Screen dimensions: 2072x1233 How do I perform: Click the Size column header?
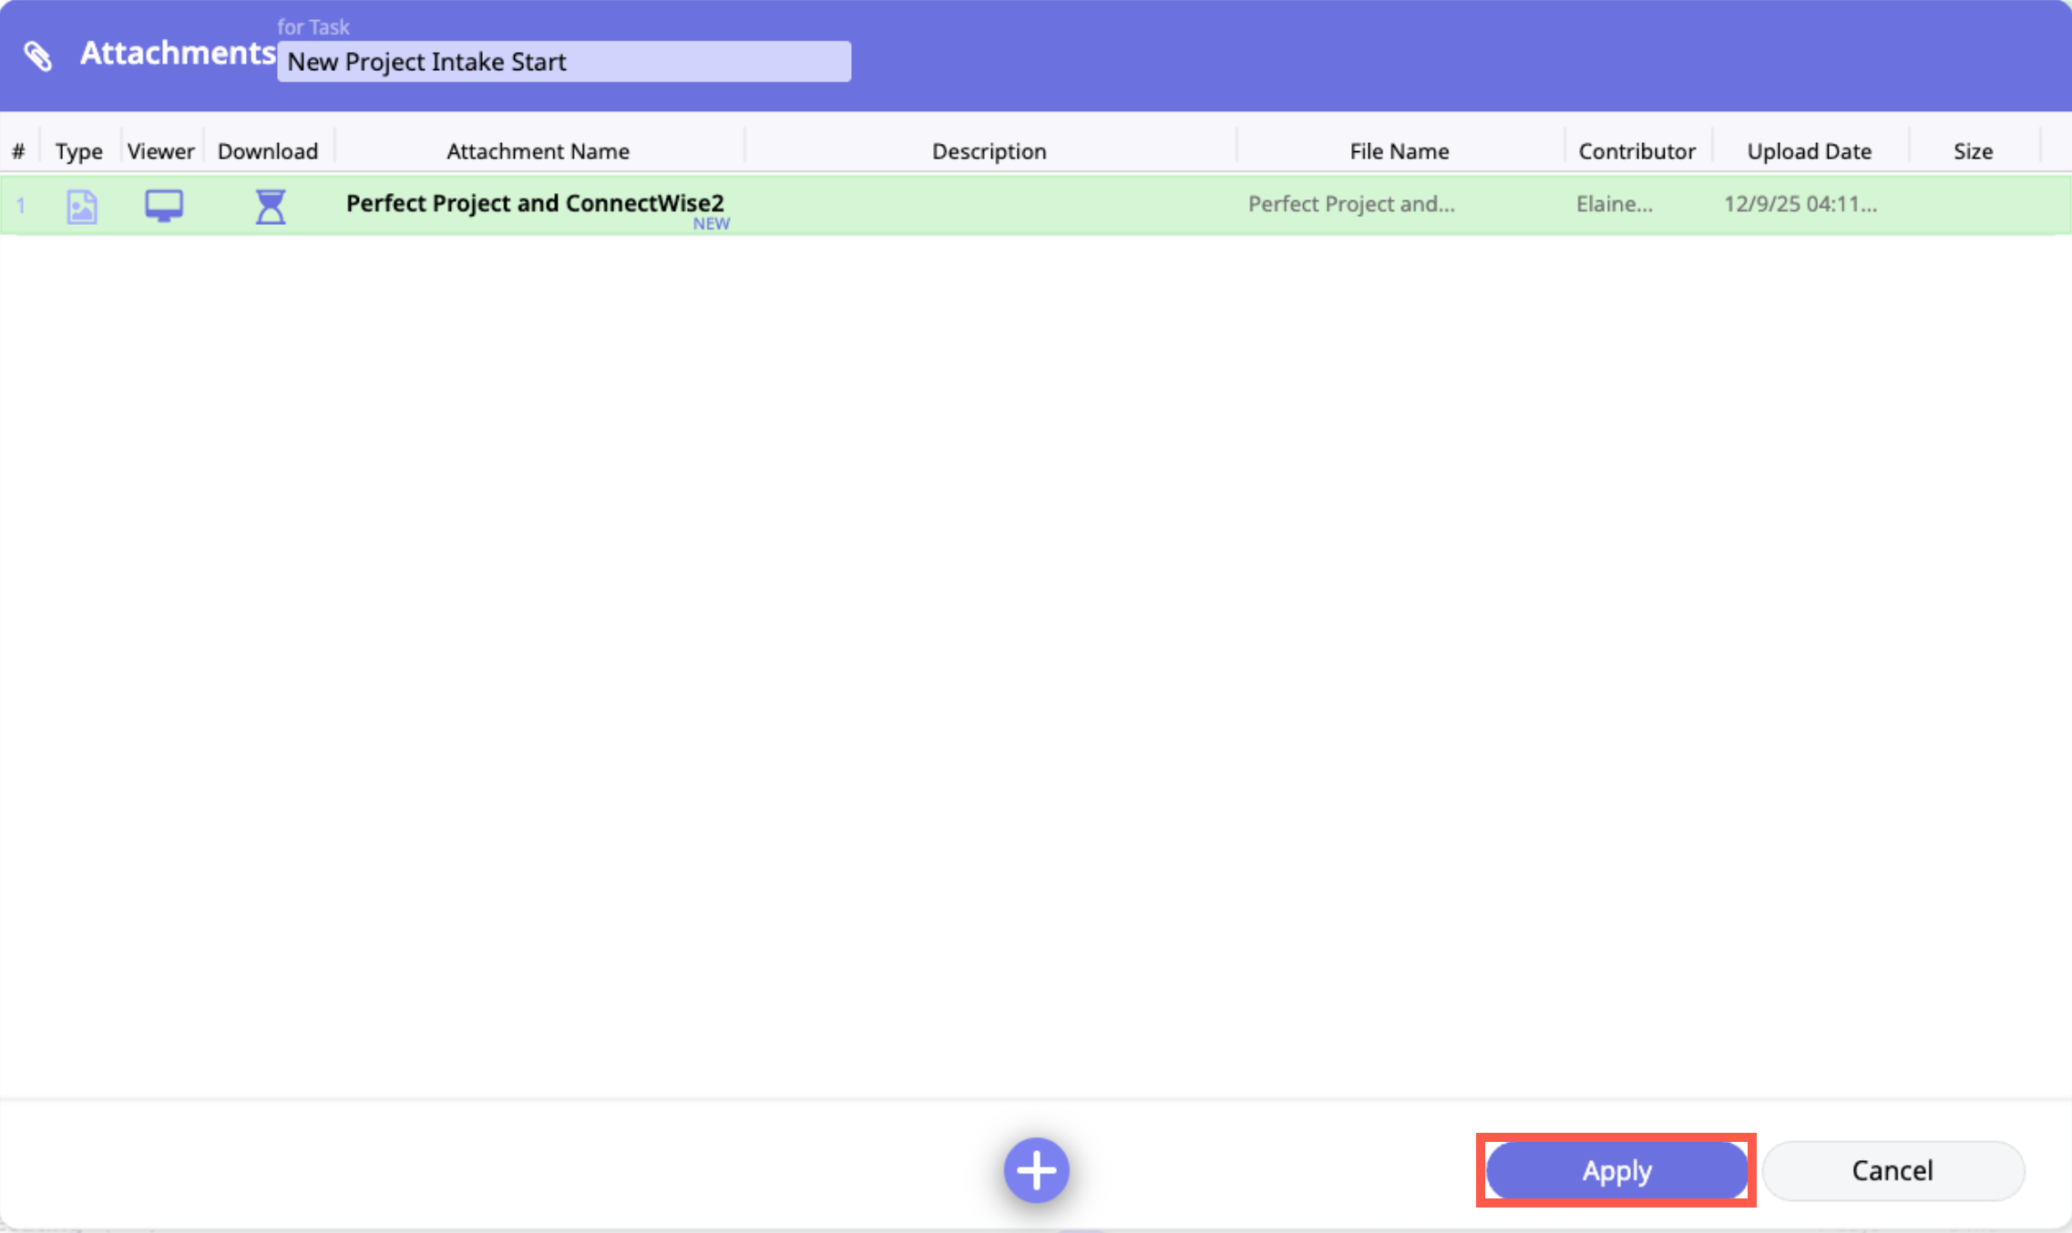1973,151
